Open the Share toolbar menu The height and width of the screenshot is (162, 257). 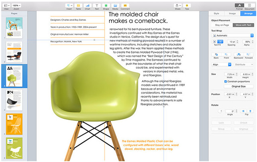click(178, 6)
